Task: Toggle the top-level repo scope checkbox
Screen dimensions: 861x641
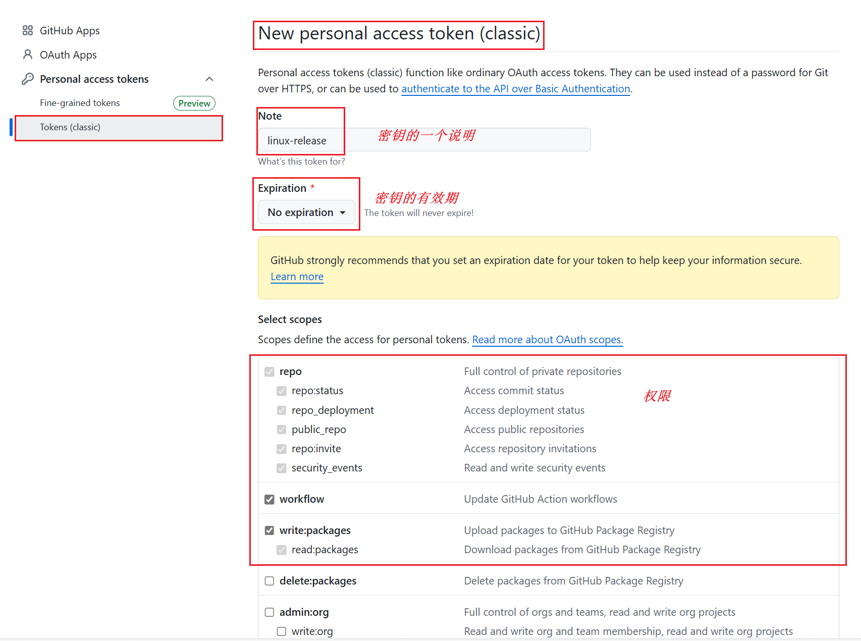Action: 270,372
